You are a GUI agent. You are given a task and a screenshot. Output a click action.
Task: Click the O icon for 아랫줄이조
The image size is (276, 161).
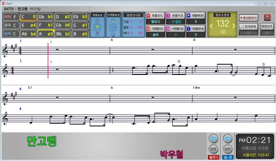coord(168,29)
